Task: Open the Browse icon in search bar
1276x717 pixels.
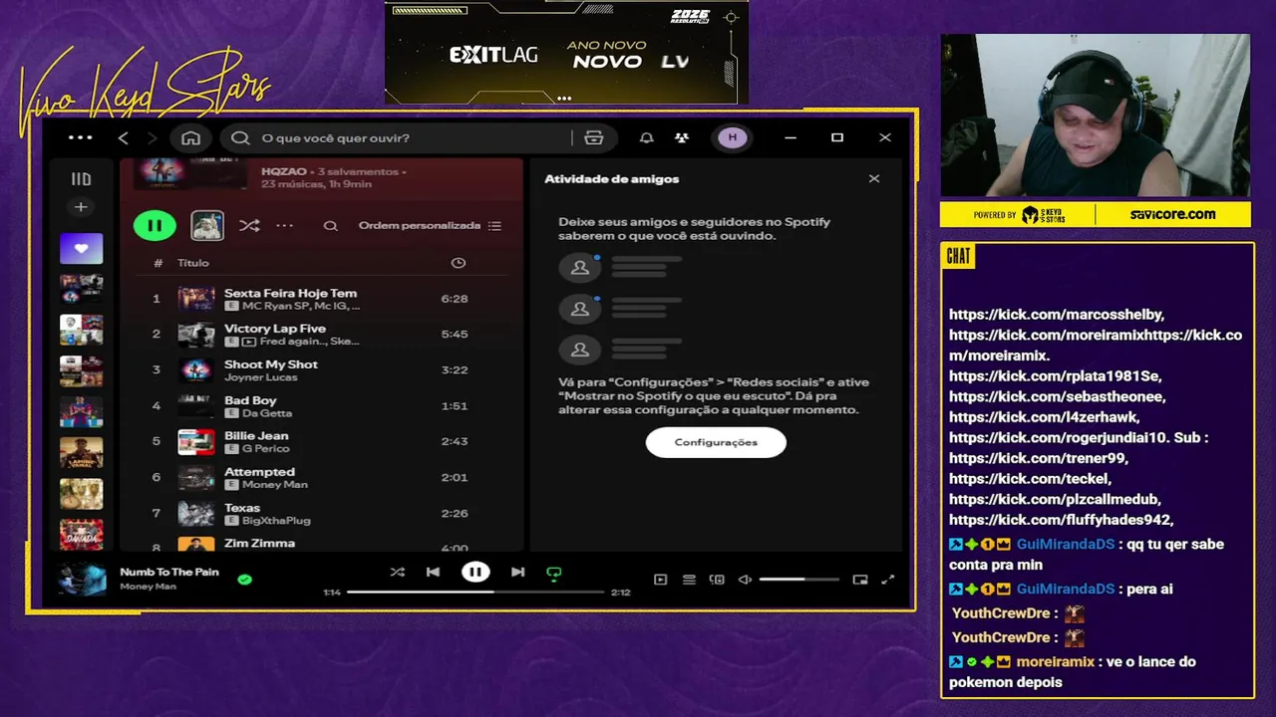Action: (x=594, y=138)
